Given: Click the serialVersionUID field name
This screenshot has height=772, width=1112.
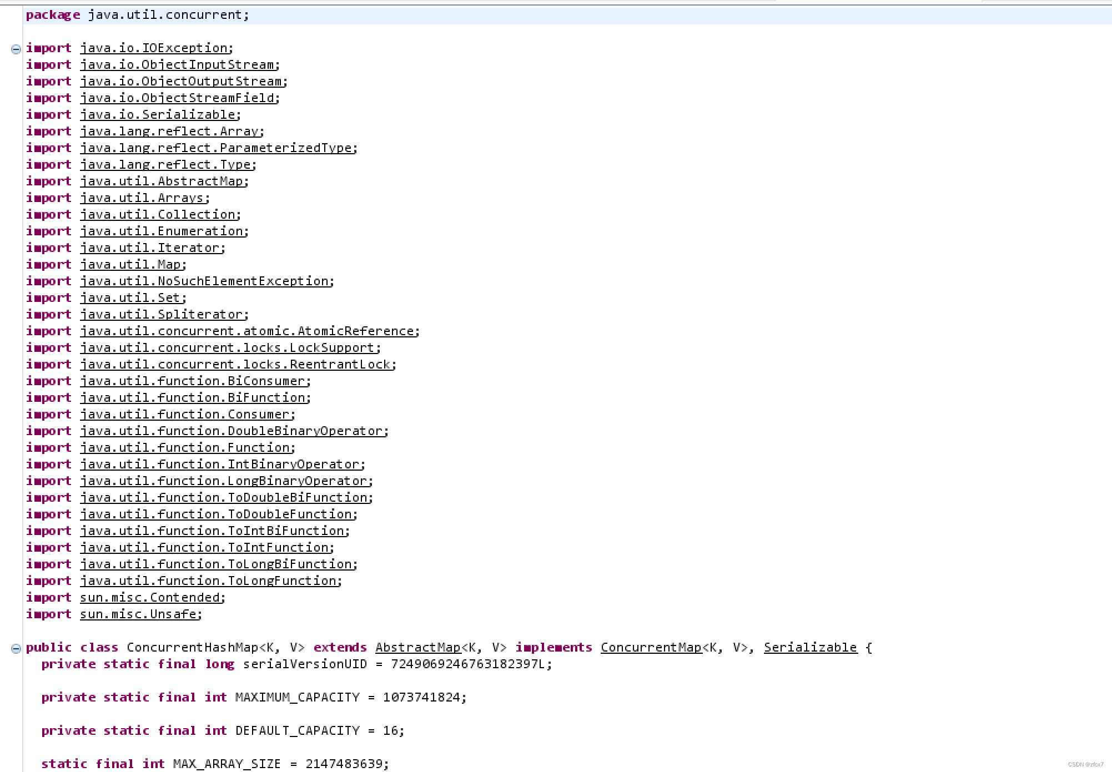Looking at the screenshot, I should [x=305, y=664].
